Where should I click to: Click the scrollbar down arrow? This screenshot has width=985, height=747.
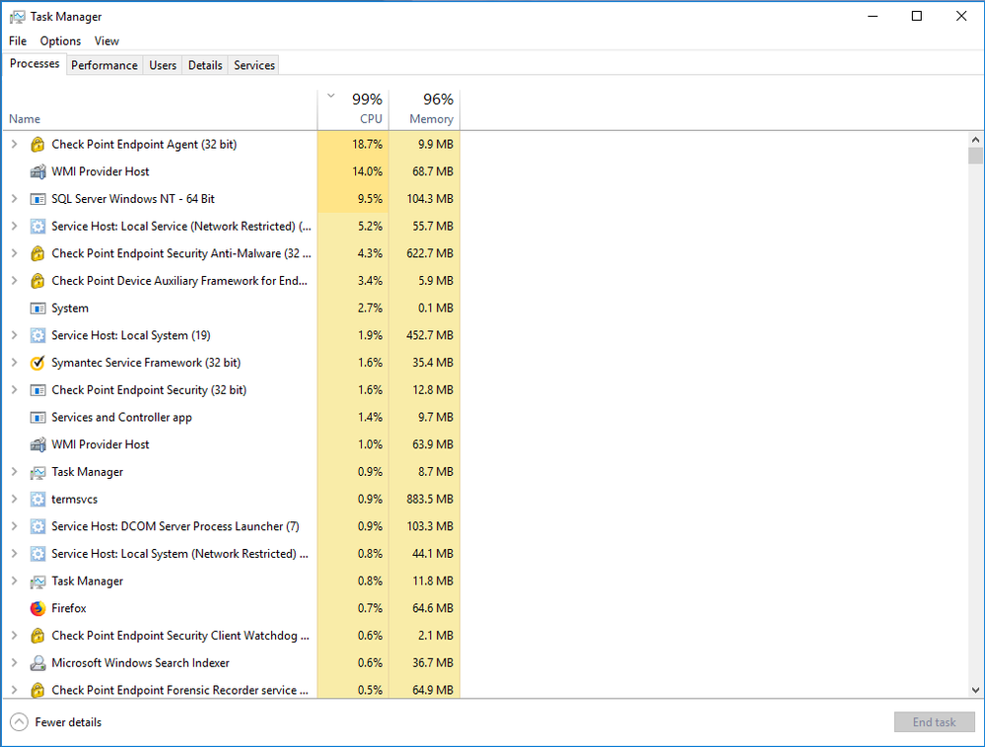pos(975,690)
